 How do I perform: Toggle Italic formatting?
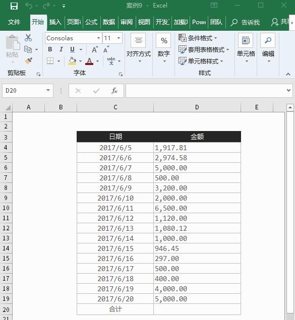click(61, 49)
